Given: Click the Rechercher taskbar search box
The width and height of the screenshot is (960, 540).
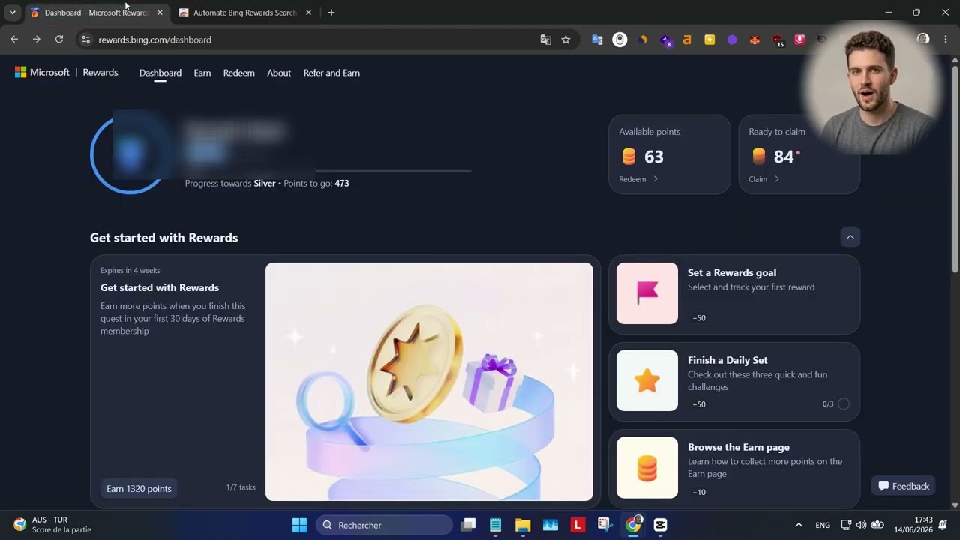Looking at the screenshot, I should 385,525.
